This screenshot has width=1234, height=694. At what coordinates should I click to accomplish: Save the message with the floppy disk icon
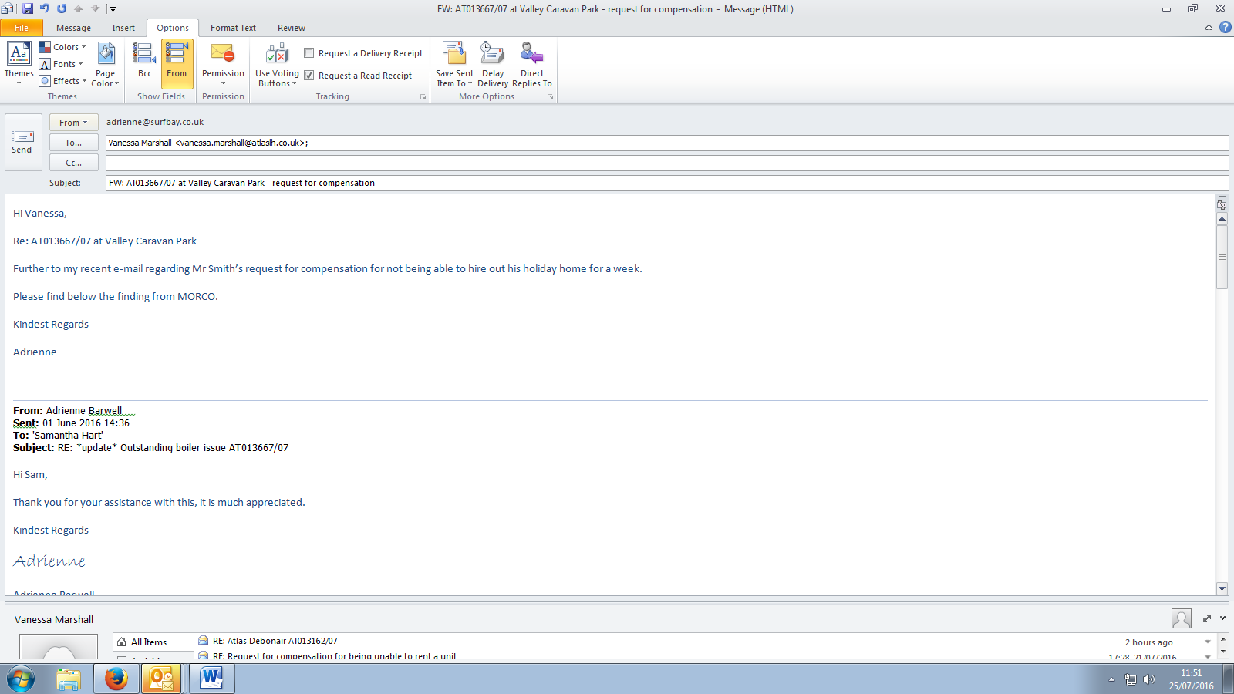click(28, 8)
